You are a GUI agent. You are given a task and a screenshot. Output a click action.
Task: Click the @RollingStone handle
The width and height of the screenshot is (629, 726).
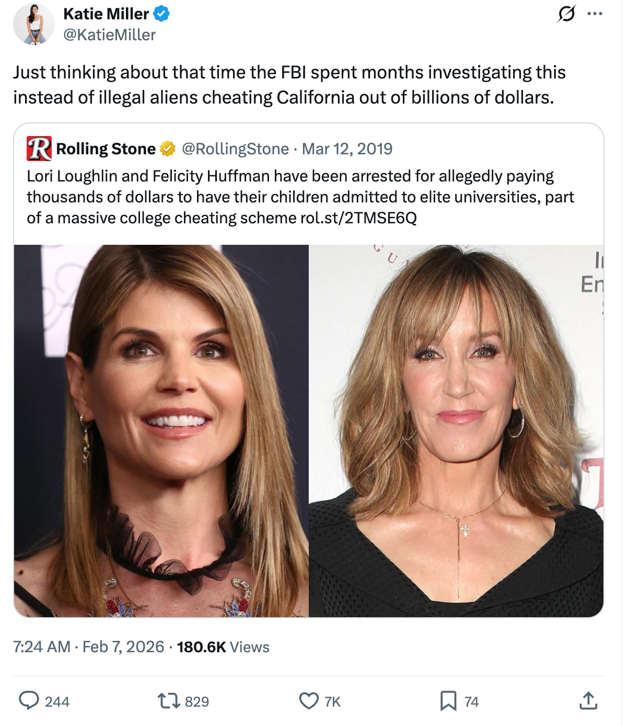[235, 149]
